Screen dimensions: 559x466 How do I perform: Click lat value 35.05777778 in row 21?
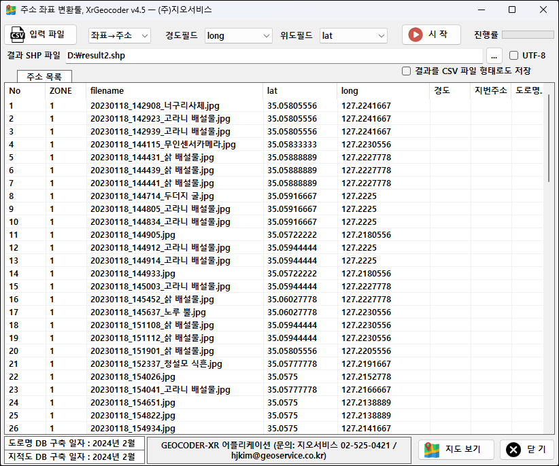pos(292,364)
